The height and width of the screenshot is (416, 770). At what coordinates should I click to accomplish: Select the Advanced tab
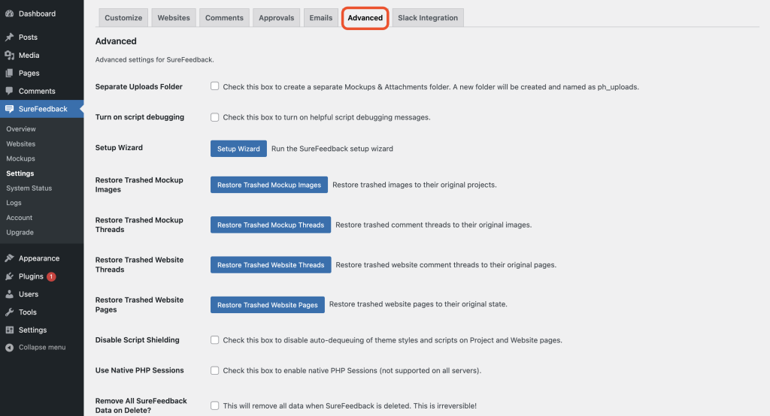[x=365, y=18]
